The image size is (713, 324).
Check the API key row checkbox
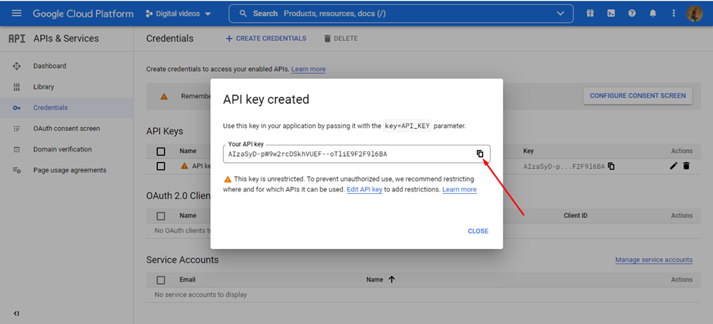tap(161, 166)
